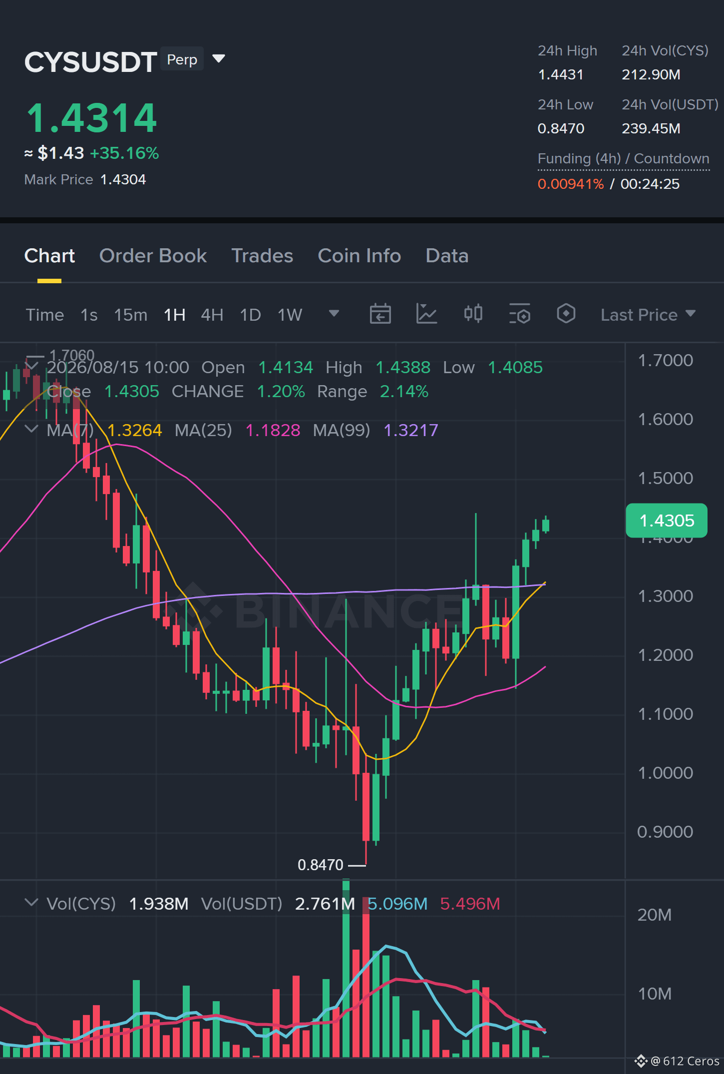This screenshot has width=724, height=1074.
Task: Click the Mark Price value 1.4304
Action: pos(123,179)
